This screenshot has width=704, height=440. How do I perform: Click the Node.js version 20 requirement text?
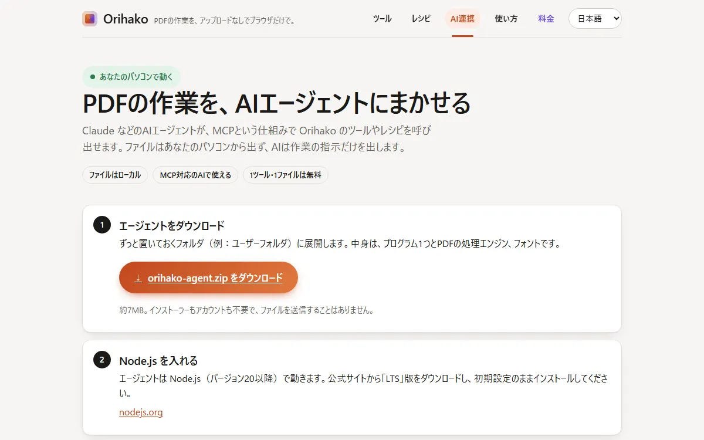(x=363, y=385)
